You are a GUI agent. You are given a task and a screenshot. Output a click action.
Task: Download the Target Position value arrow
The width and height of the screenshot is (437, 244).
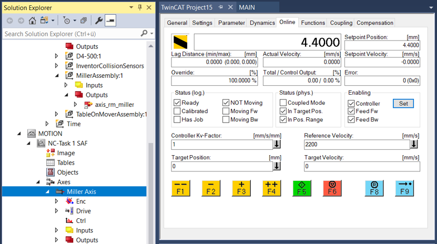pos(277,166)
